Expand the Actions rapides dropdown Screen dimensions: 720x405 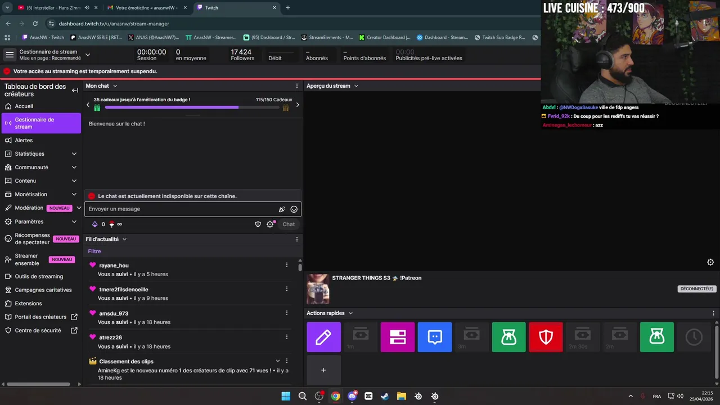pyautogui.click(x=350, y=313)
